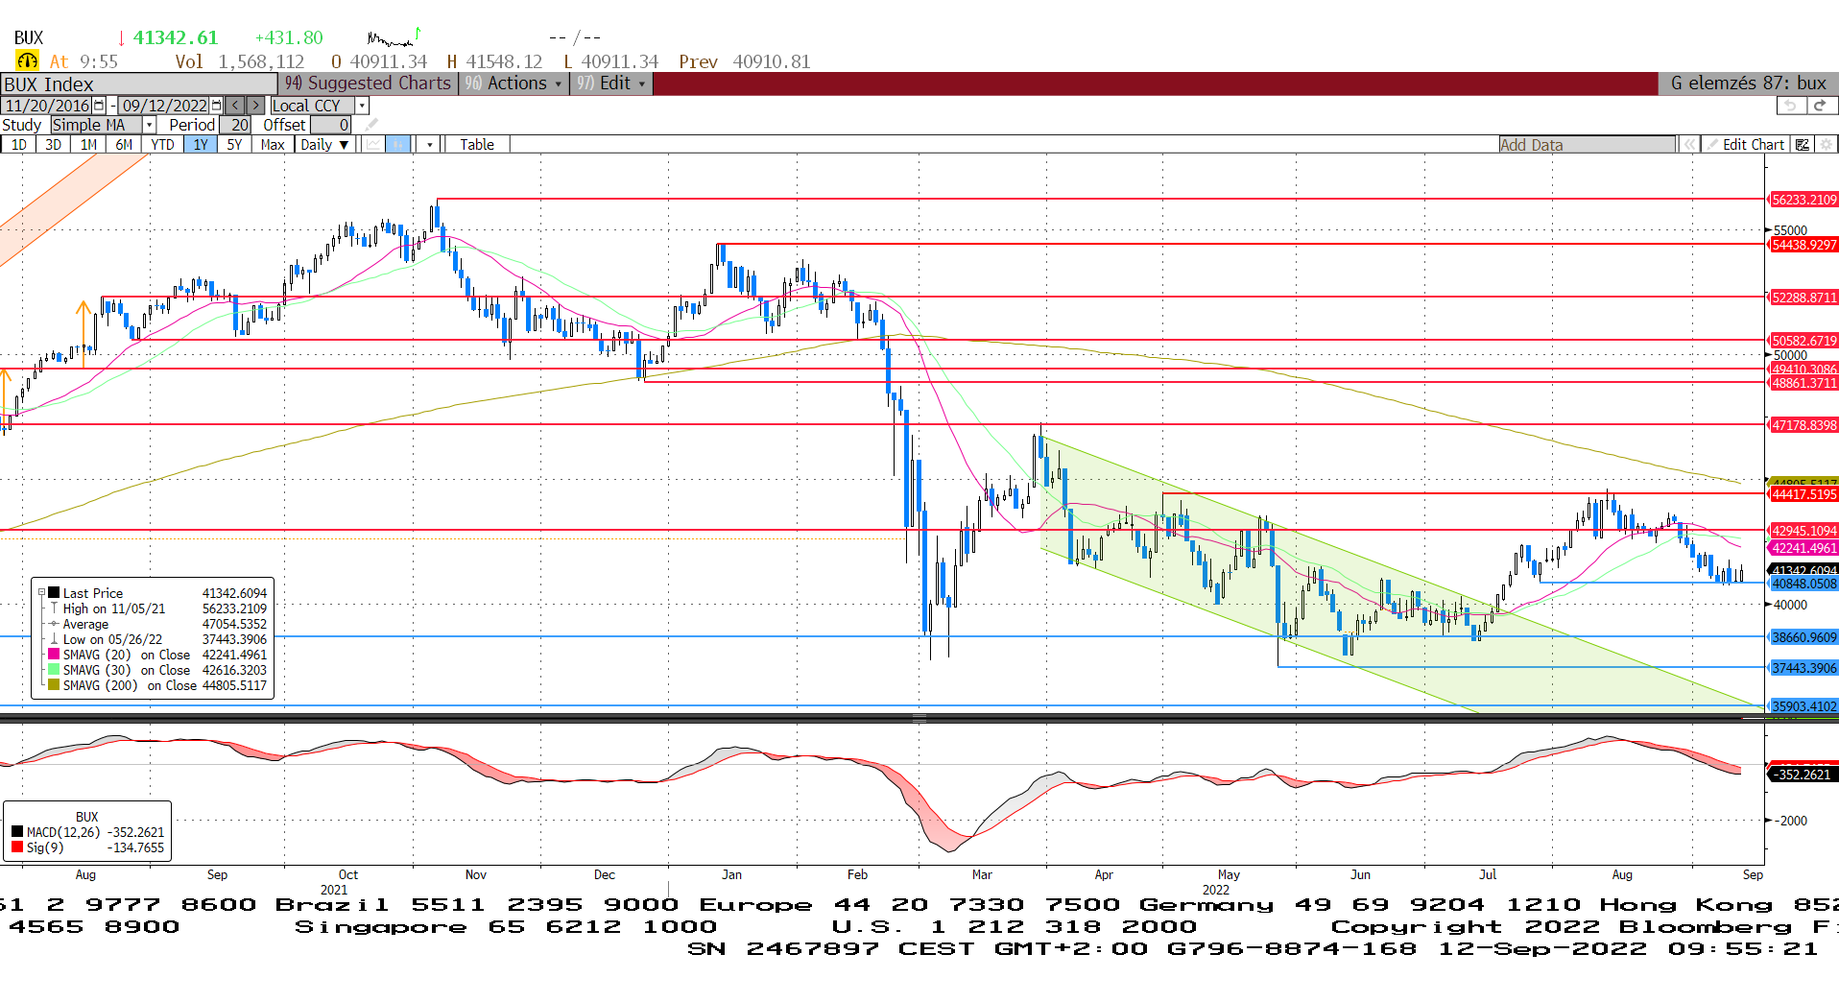
Task: Click the Period value field 20
Action: (x=236, y=125)
